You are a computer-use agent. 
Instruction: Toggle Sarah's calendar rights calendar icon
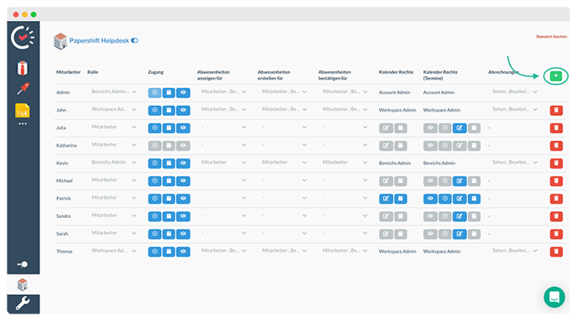tap(400, 234)
